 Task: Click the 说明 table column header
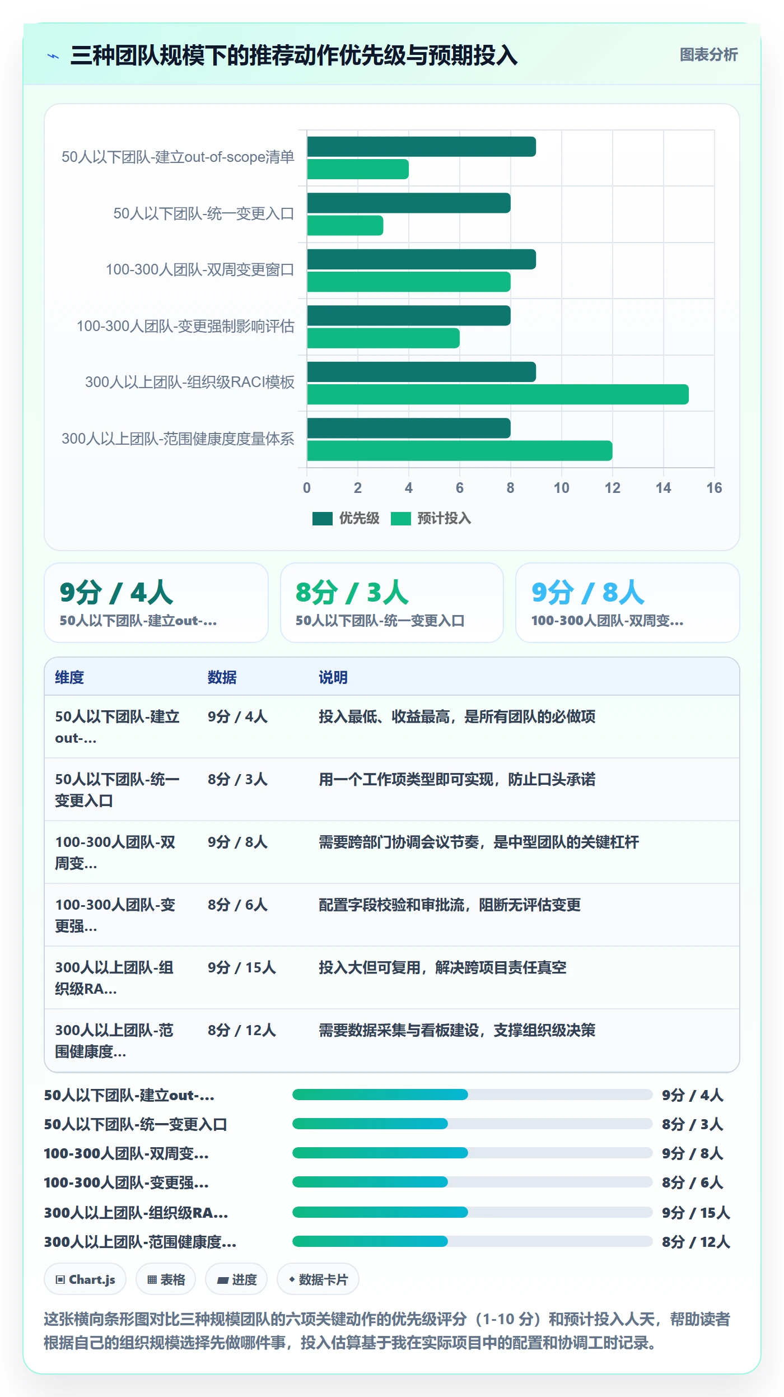(x=333, y=677)
